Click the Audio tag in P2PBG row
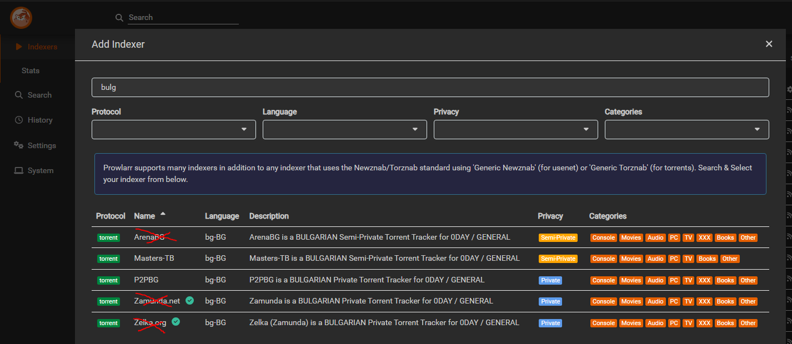Image resolution: width=792 pixels, height=344 pixels. tap(655, 280)
